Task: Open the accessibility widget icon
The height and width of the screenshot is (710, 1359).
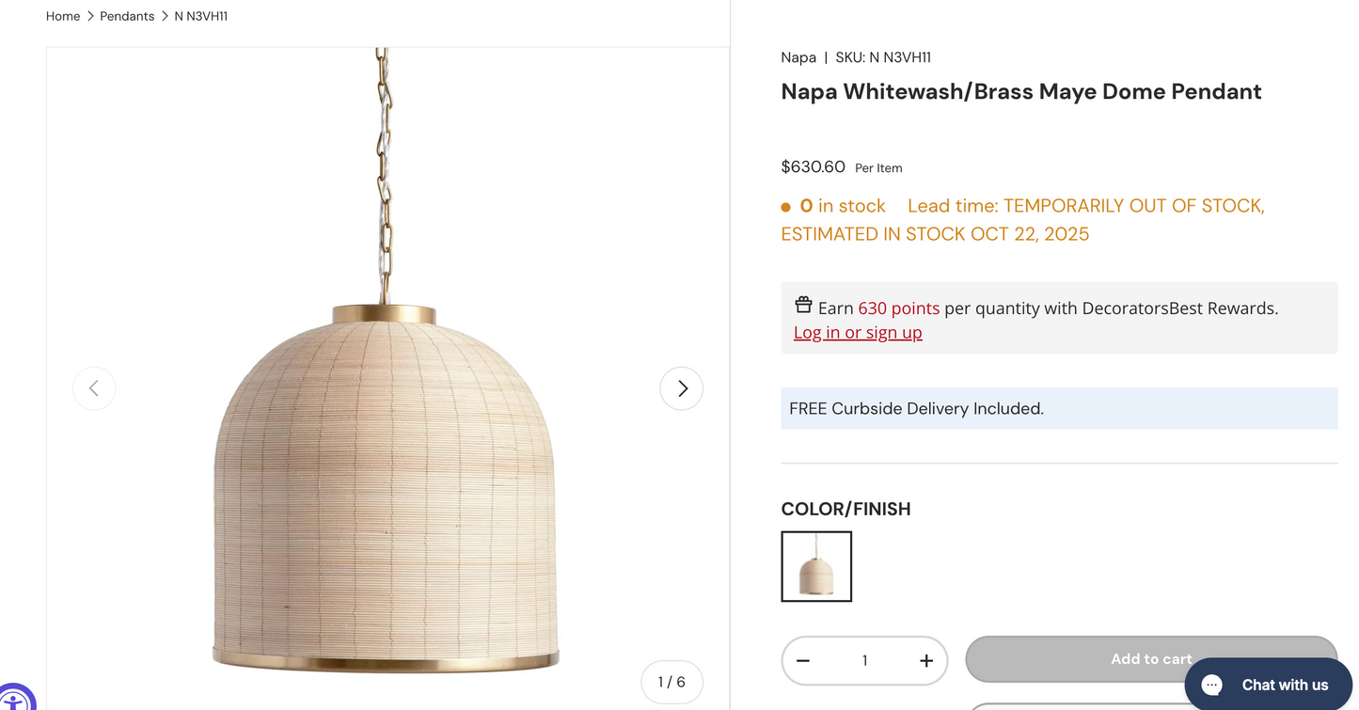Action: (x=13, y=700)
